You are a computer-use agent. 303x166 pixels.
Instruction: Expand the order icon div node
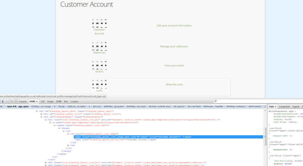(x=45, y=165)
